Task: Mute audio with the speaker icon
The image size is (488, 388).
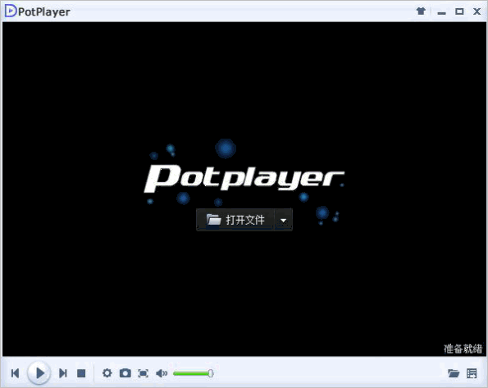Action: [x=162, y=373]
